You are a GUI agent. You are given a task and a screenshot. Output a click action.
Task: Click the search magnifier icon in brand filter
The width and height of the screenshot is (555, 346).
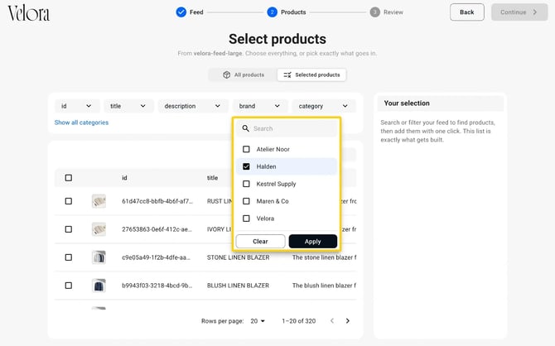click(246, 128)
